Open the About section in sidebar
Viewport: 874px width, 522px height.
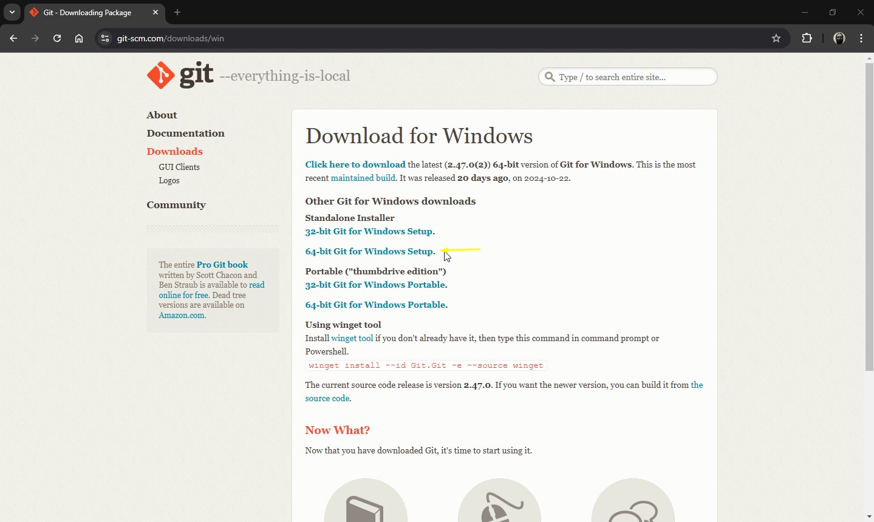pos(162,115)
